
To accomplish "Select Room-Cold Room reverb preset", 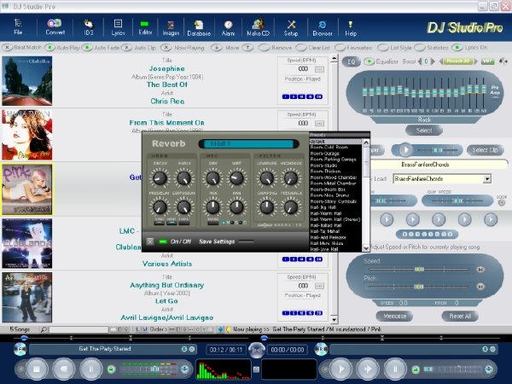I will (329, 148).
